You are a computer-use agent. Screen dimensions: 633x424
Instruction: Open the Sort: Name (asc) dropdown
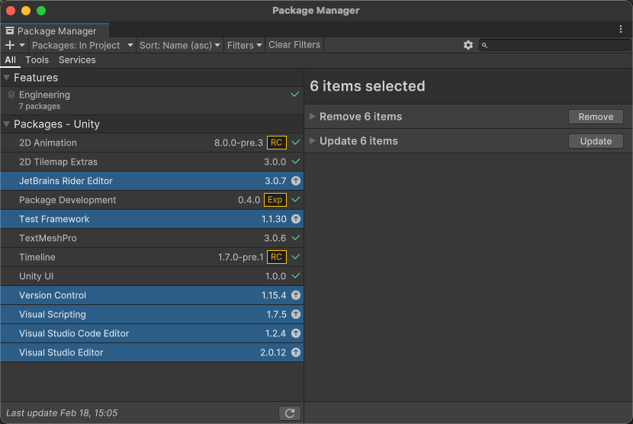click(180, 45)
